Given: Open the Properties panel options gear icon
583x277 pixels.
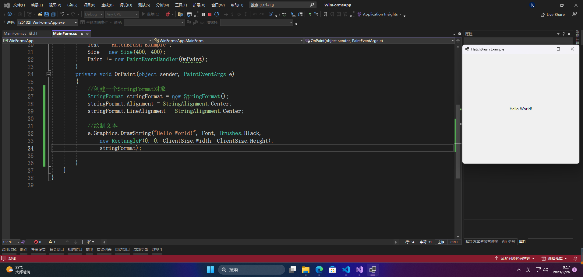Looking at the screenshot, I should click(460, 34).
